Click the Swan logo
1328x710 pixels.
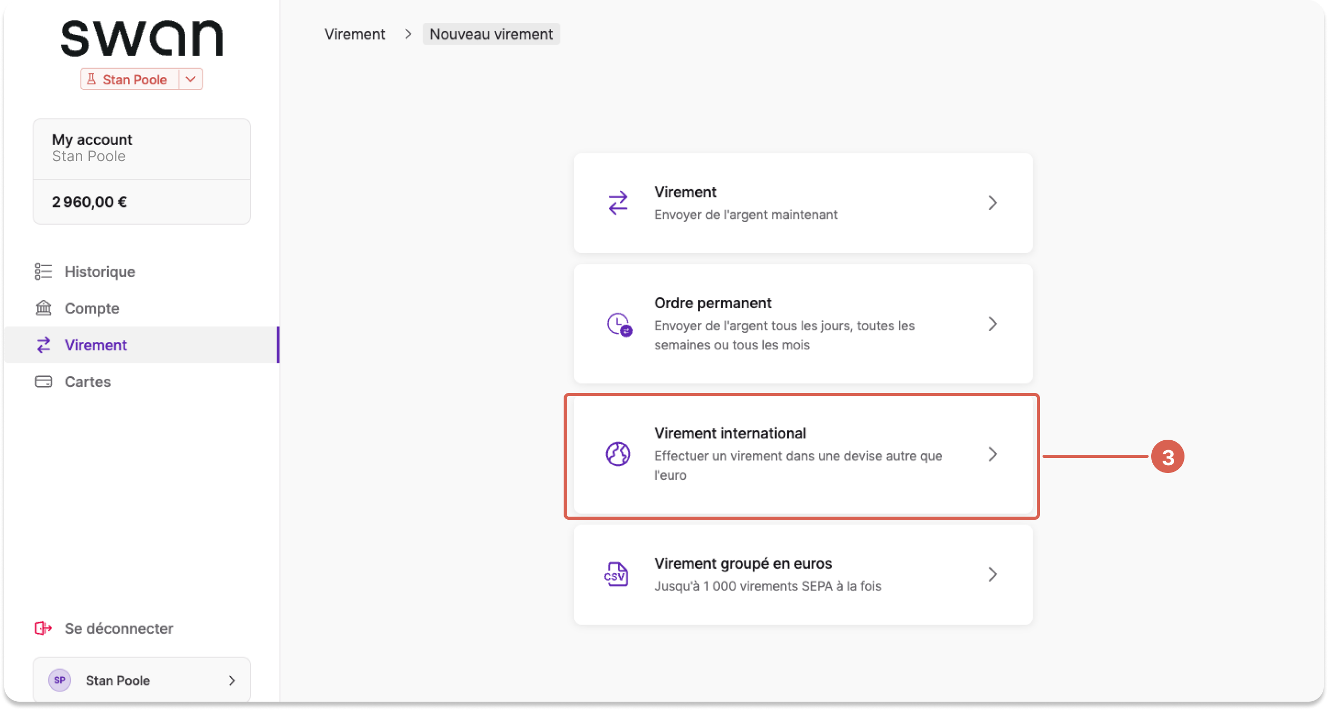[x=141, y=38]
